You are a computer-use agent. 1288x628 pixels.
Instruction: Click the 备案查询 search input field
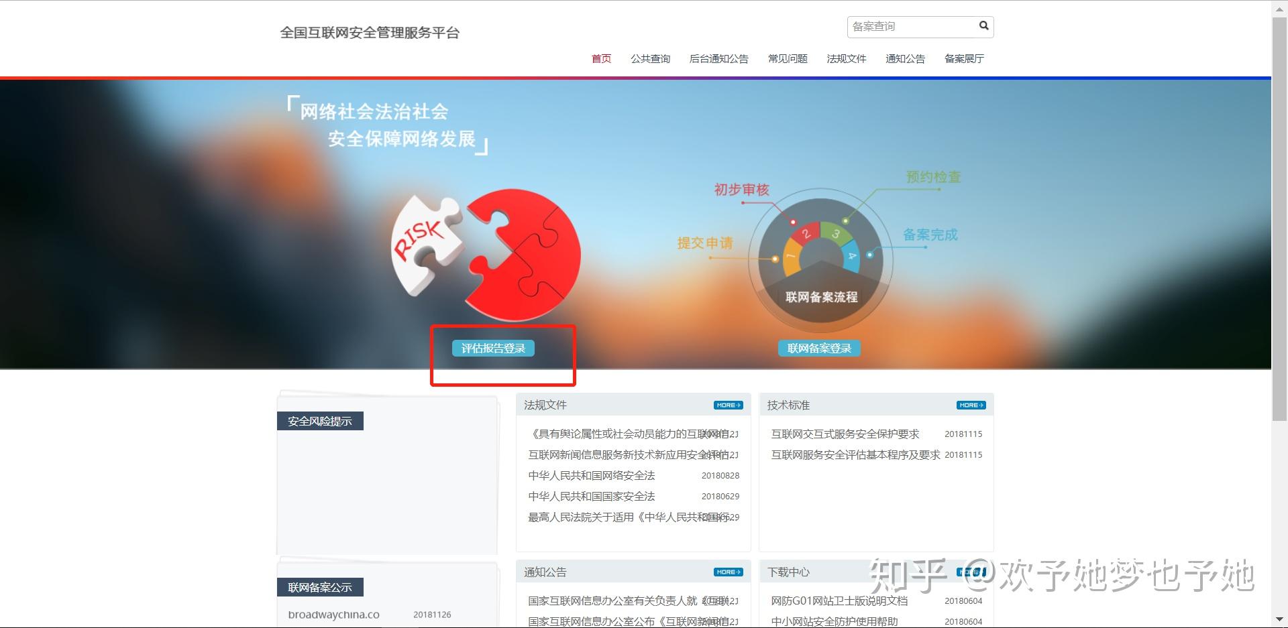911,27
